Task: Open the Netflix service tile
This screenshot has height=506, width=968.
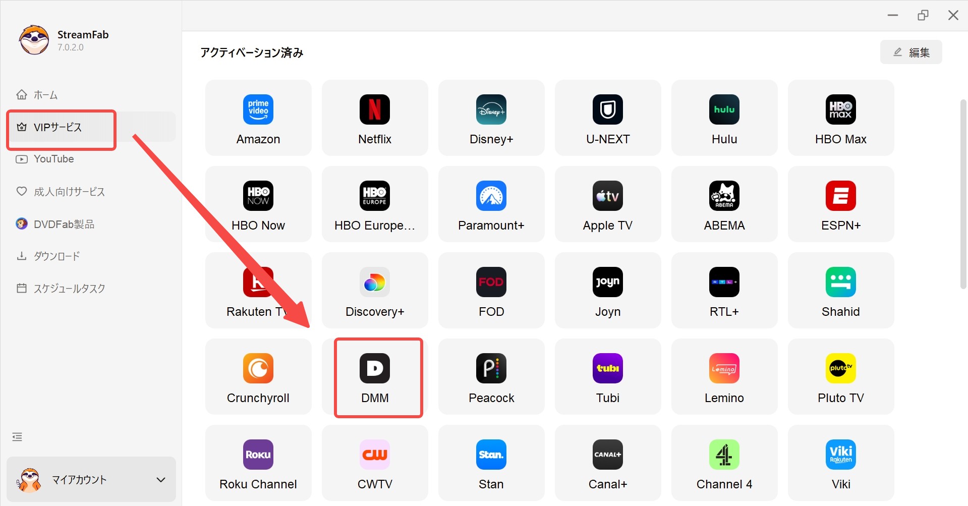Action: [x=375, y=118]
